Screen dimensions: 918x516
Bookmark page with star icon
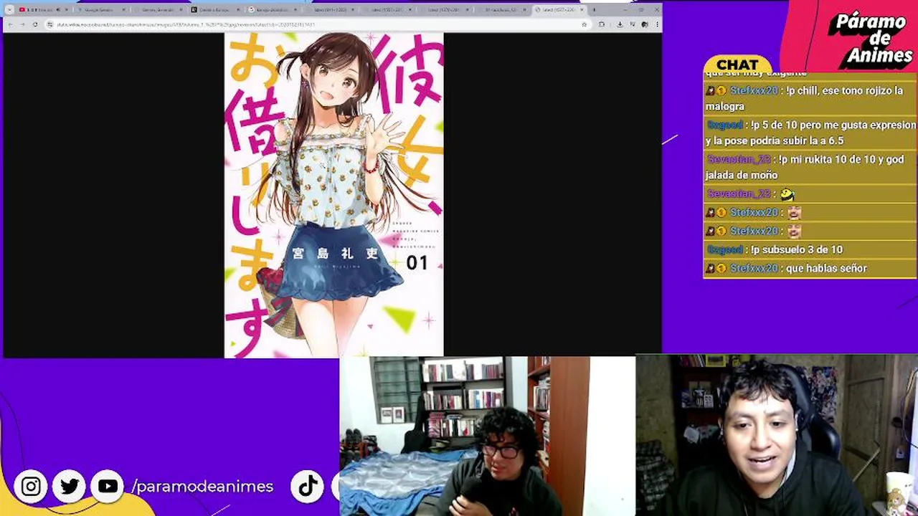(x=584, y=24)
